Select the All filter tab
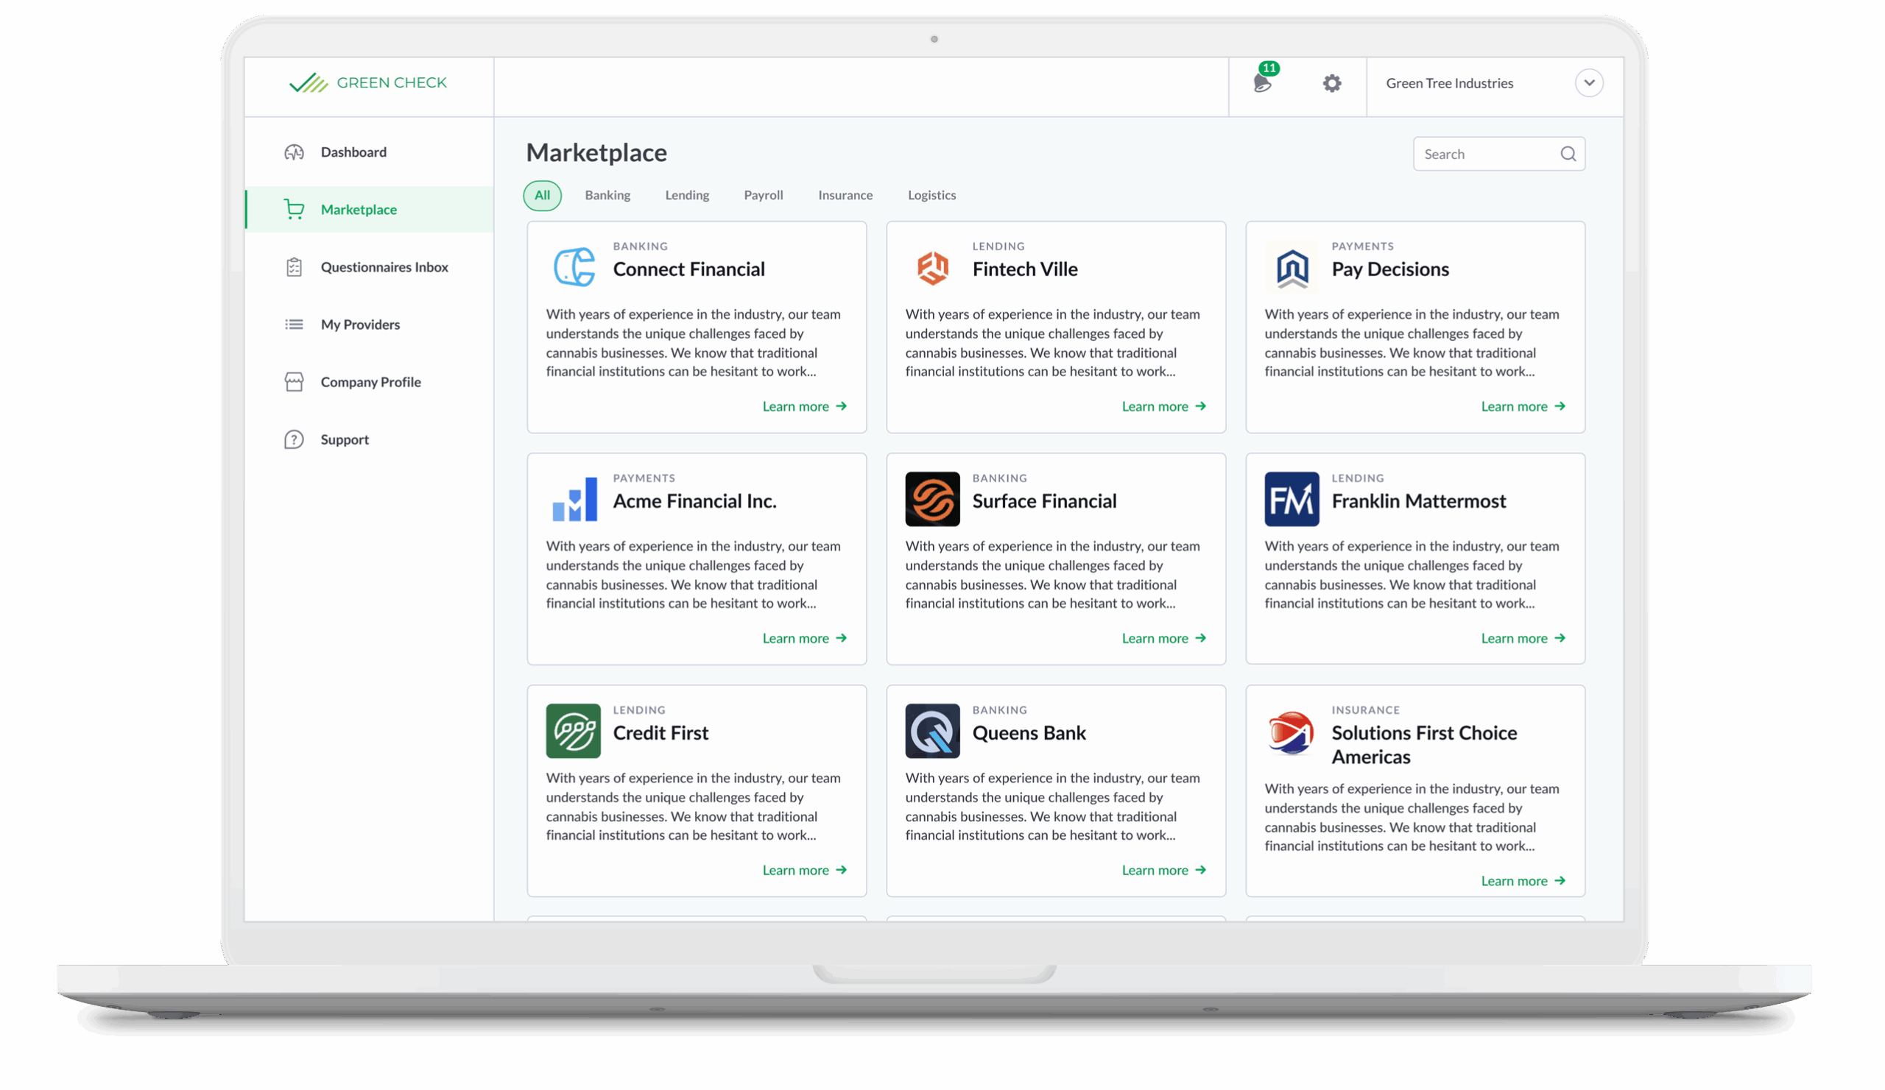 [x=541, y=195]
